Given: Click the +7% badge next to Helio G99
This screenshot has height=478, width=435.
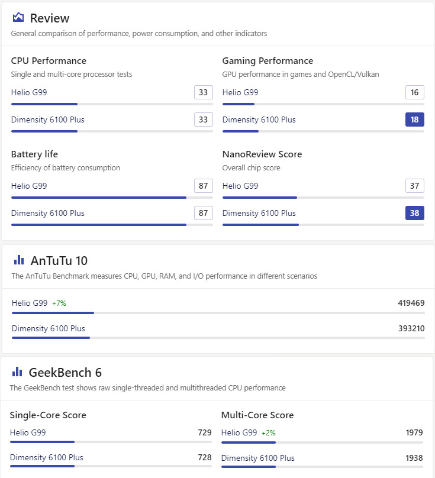Looking at the screenshot, I should (59, 303).
